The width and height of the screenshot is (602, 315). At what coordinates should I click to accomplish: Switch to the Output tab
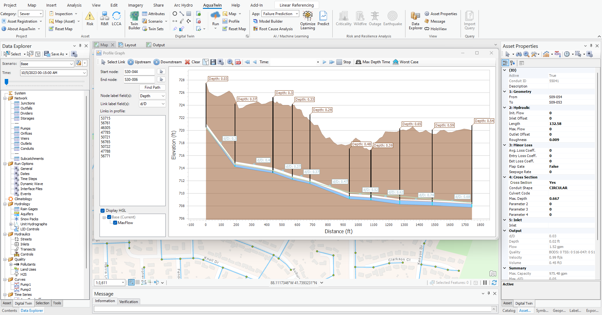point(158,45)
